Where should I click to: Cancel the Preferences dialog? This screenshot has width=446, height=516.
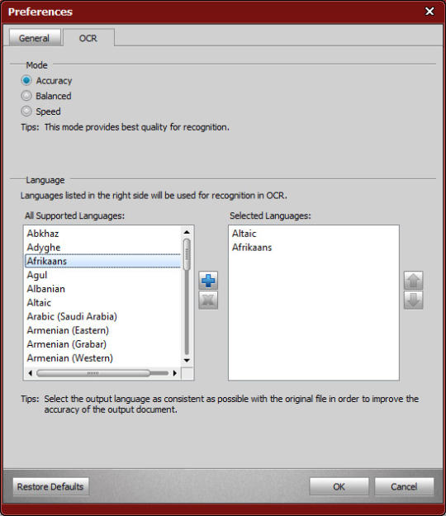pyautogui.click(x=404, y=486)
